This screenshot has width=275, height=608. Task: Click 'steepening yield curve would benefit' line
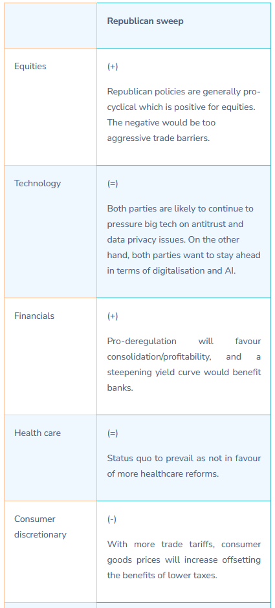click(184, 373)
